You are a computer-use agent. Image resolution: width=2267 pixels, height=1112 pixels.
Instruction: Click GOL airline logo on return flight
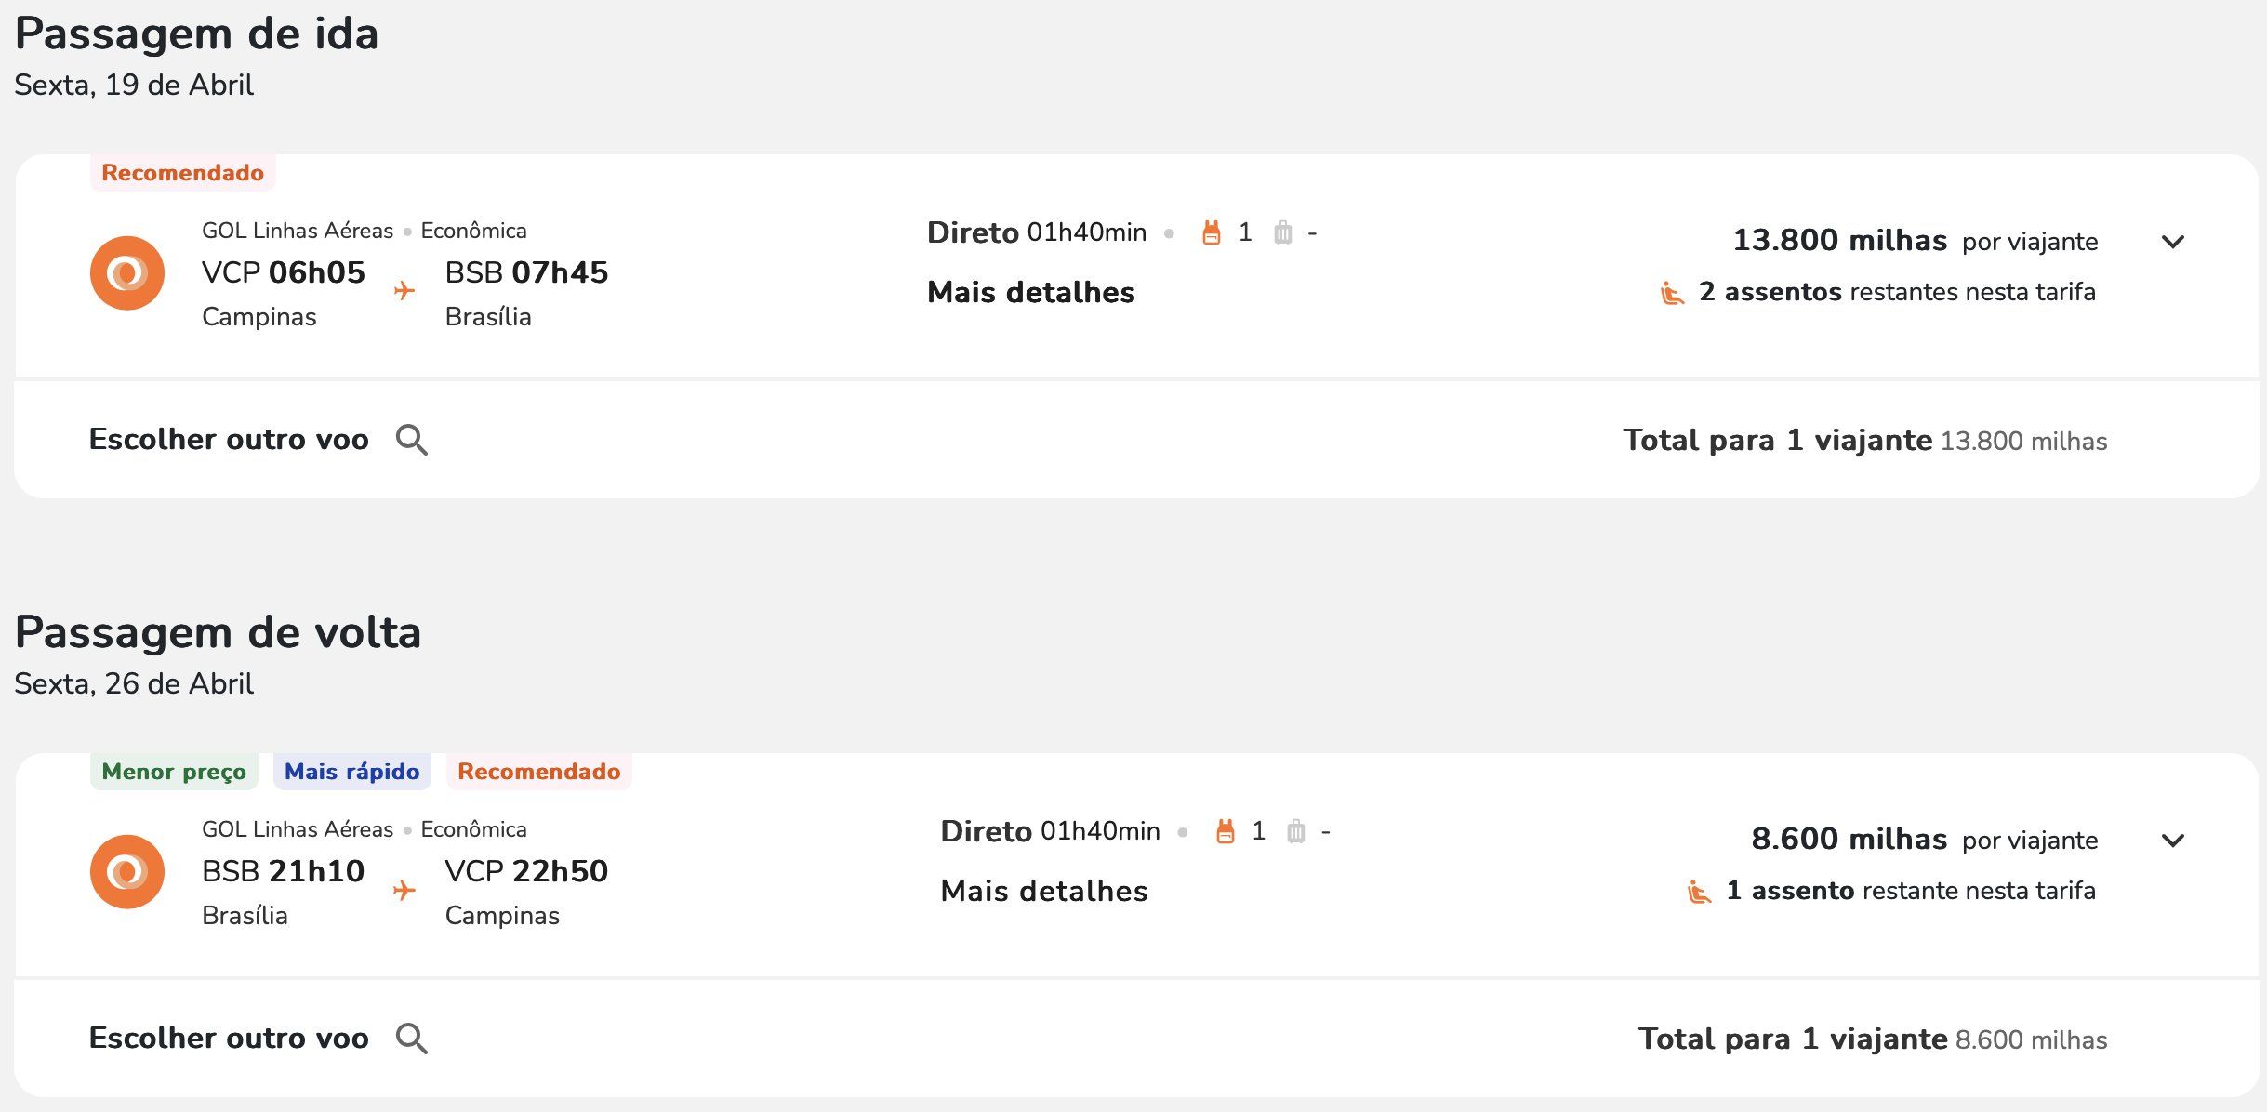click(127, 871)
